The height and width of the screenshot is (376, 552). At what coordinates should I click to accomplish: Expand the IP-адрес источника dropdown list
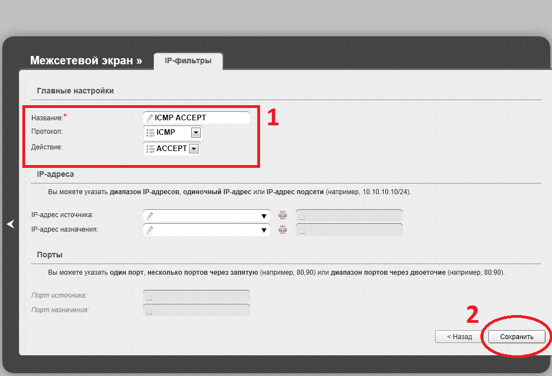pos(263,216)
